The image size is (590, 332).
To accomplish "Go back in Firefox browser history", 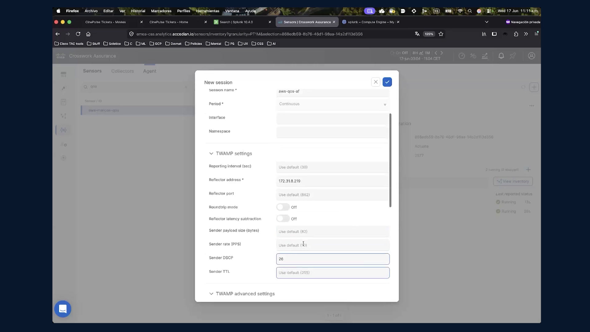I will pyautogui.click(x=57, y=34).
